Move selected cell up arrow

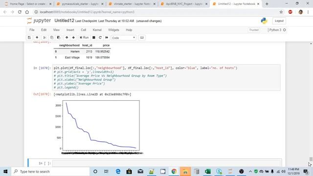click(x=67, y=38)
